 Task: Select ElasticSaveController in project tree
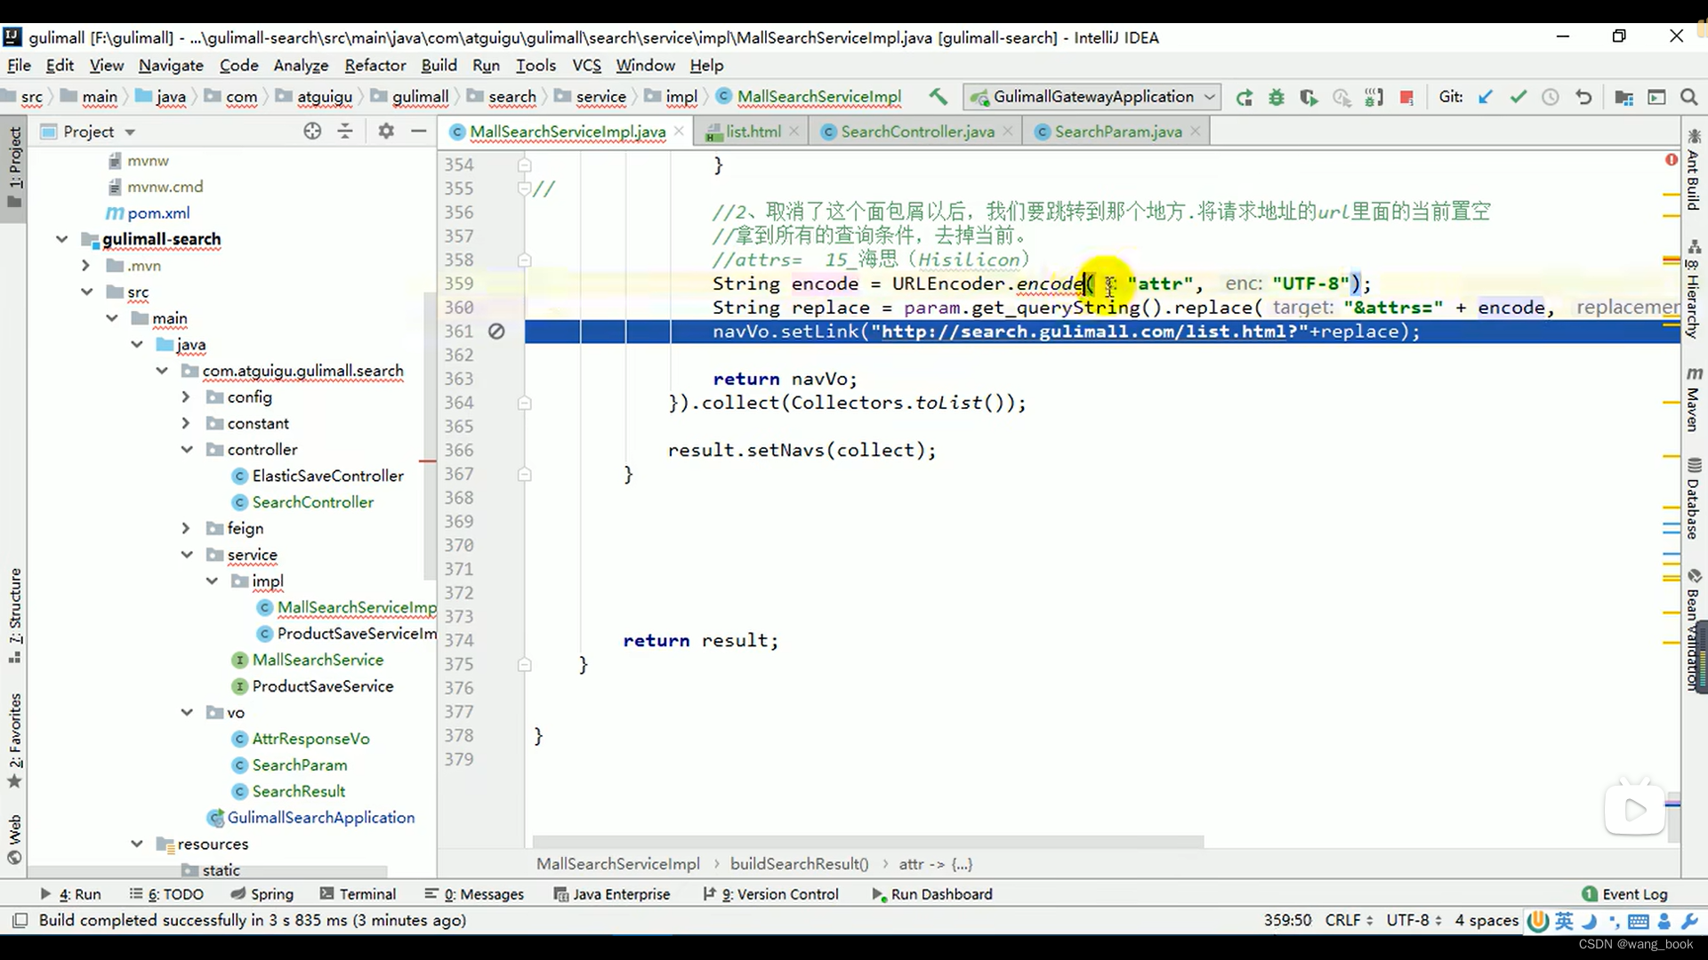327,476
